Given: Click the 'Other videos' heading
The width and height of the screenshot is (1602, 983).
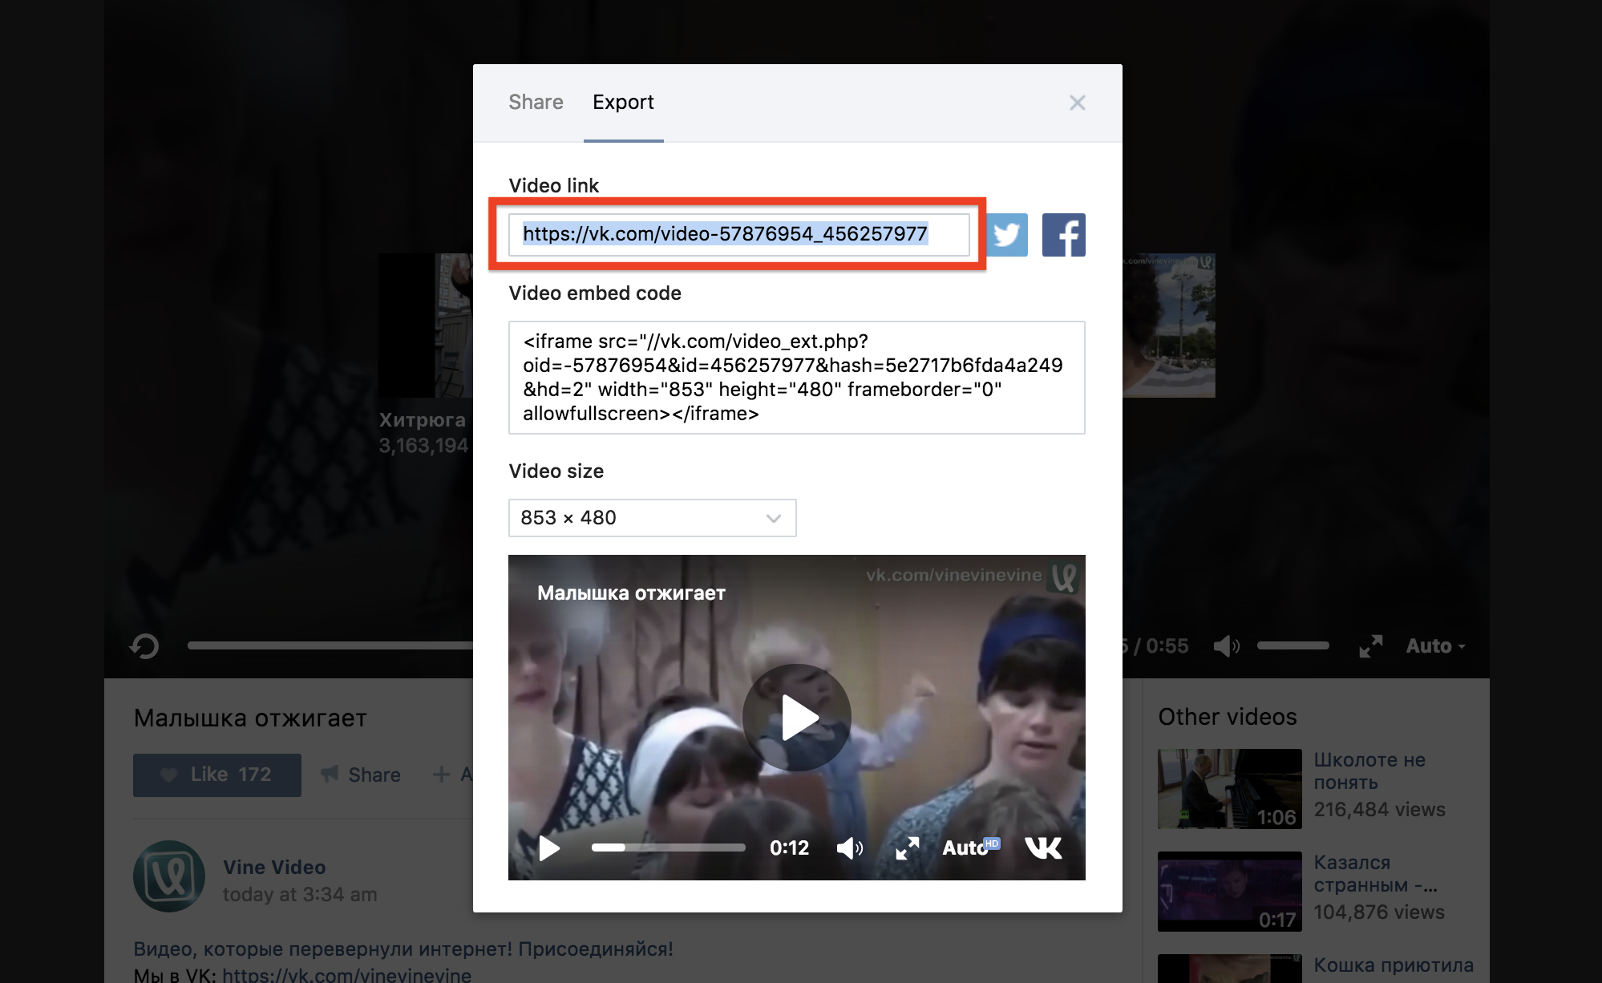Looking at the screenshot, I should click(x=1228, y=717).
